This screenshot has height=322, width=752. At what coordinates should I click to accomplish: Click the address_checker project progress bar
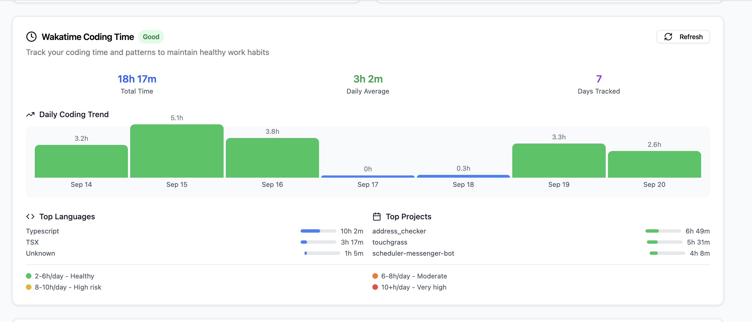coord(663,231)
